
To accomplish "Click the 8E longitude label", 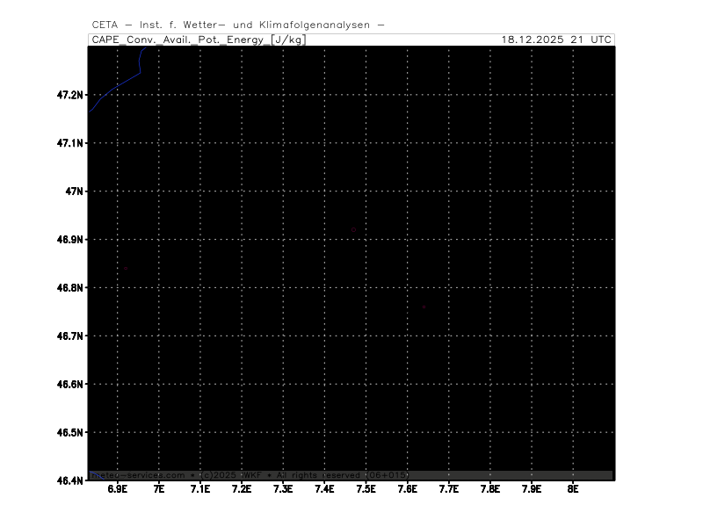I will (573, 488).
